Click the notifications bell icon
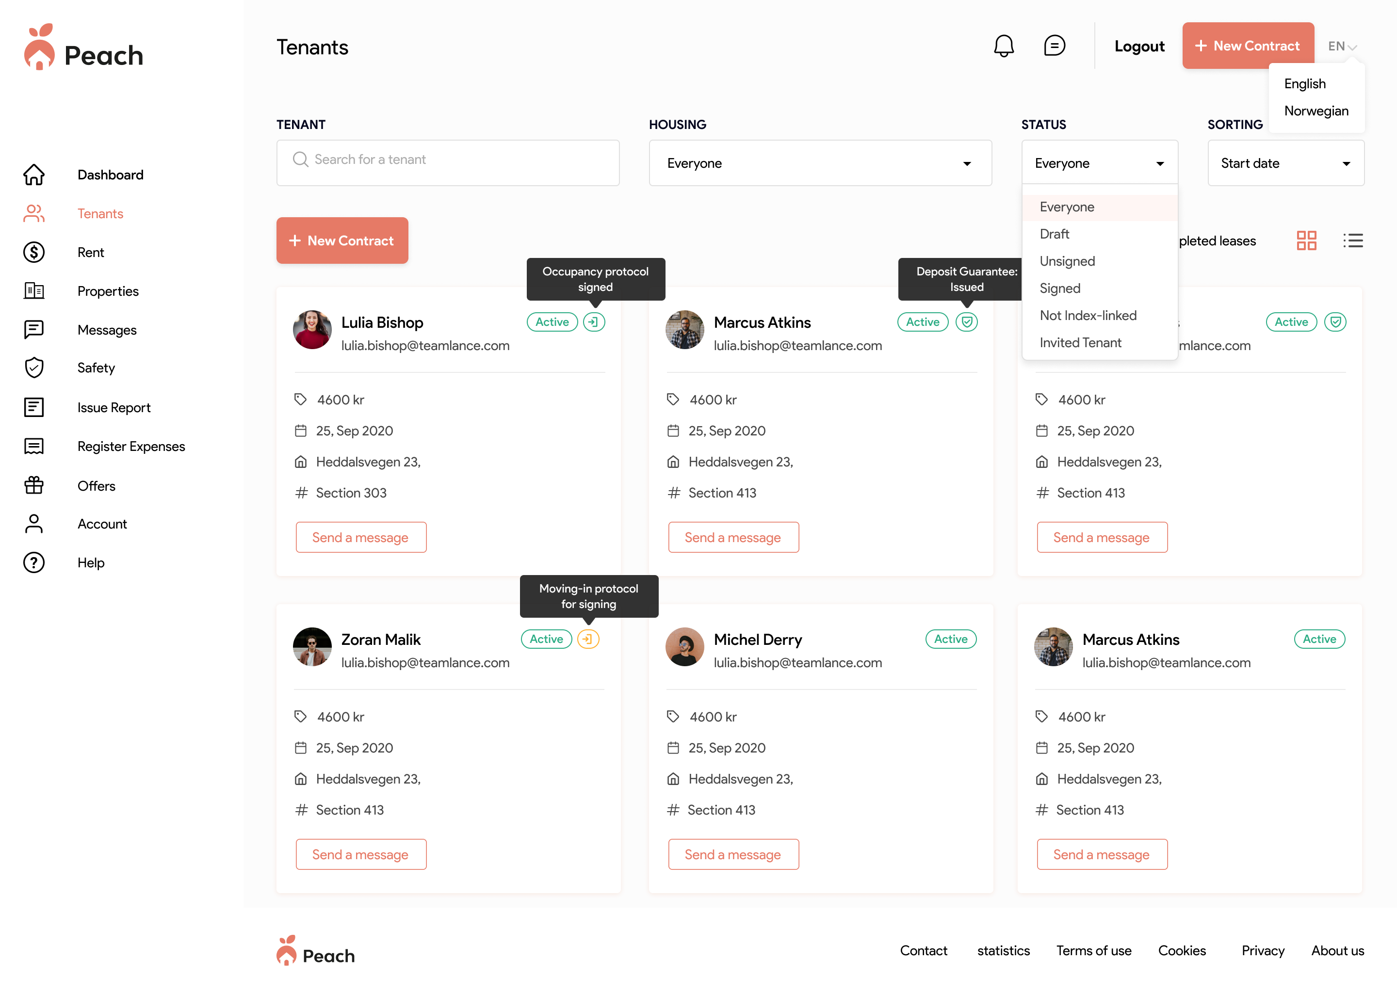1397x993 pixels. click(1003, 46)
